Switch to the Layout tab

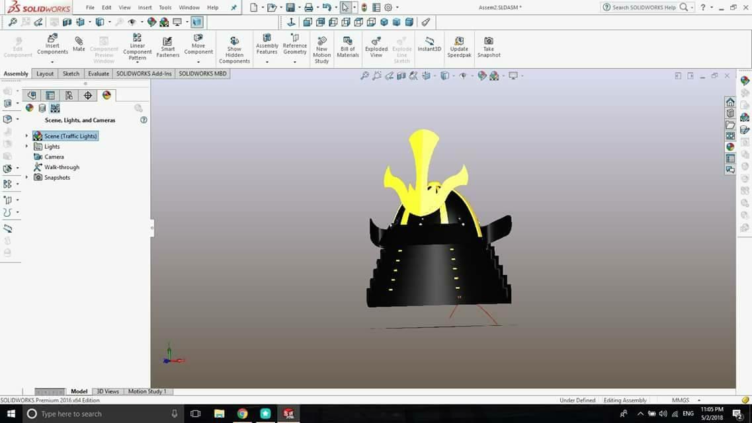tap(45, 74)
